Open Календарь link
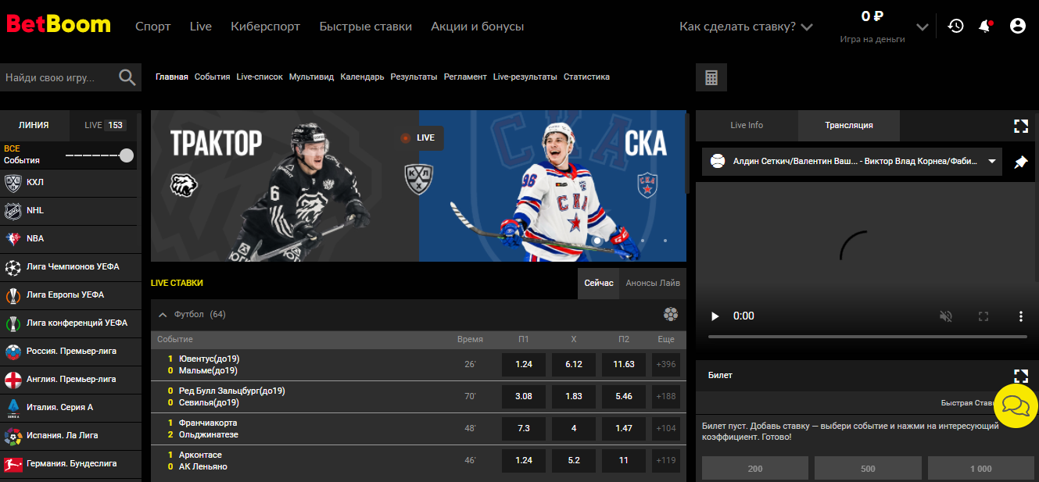This screenshot has width=1039, height=482. (362, 77)
